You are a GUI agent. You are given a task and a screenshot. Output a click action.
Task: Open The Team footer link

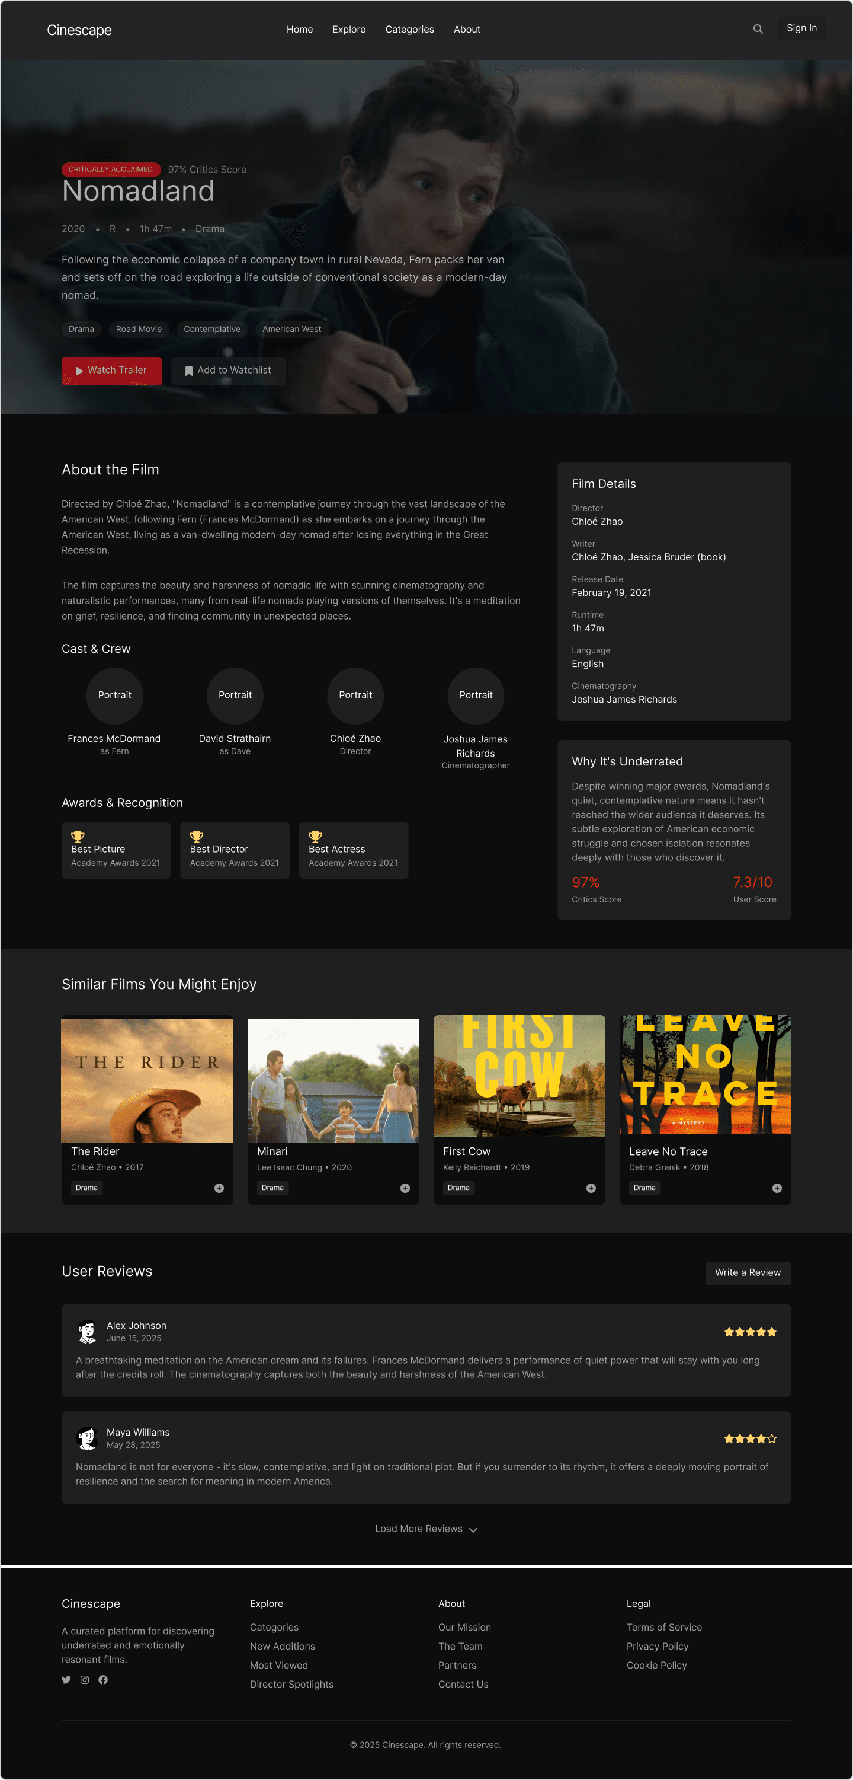[460, 1646]
